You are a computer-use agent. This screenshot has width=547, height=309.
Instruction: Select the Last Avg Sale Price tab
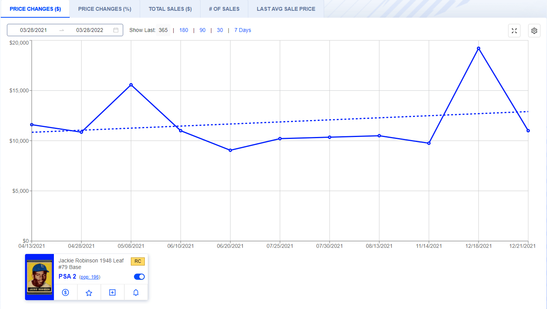pos(286,9)
